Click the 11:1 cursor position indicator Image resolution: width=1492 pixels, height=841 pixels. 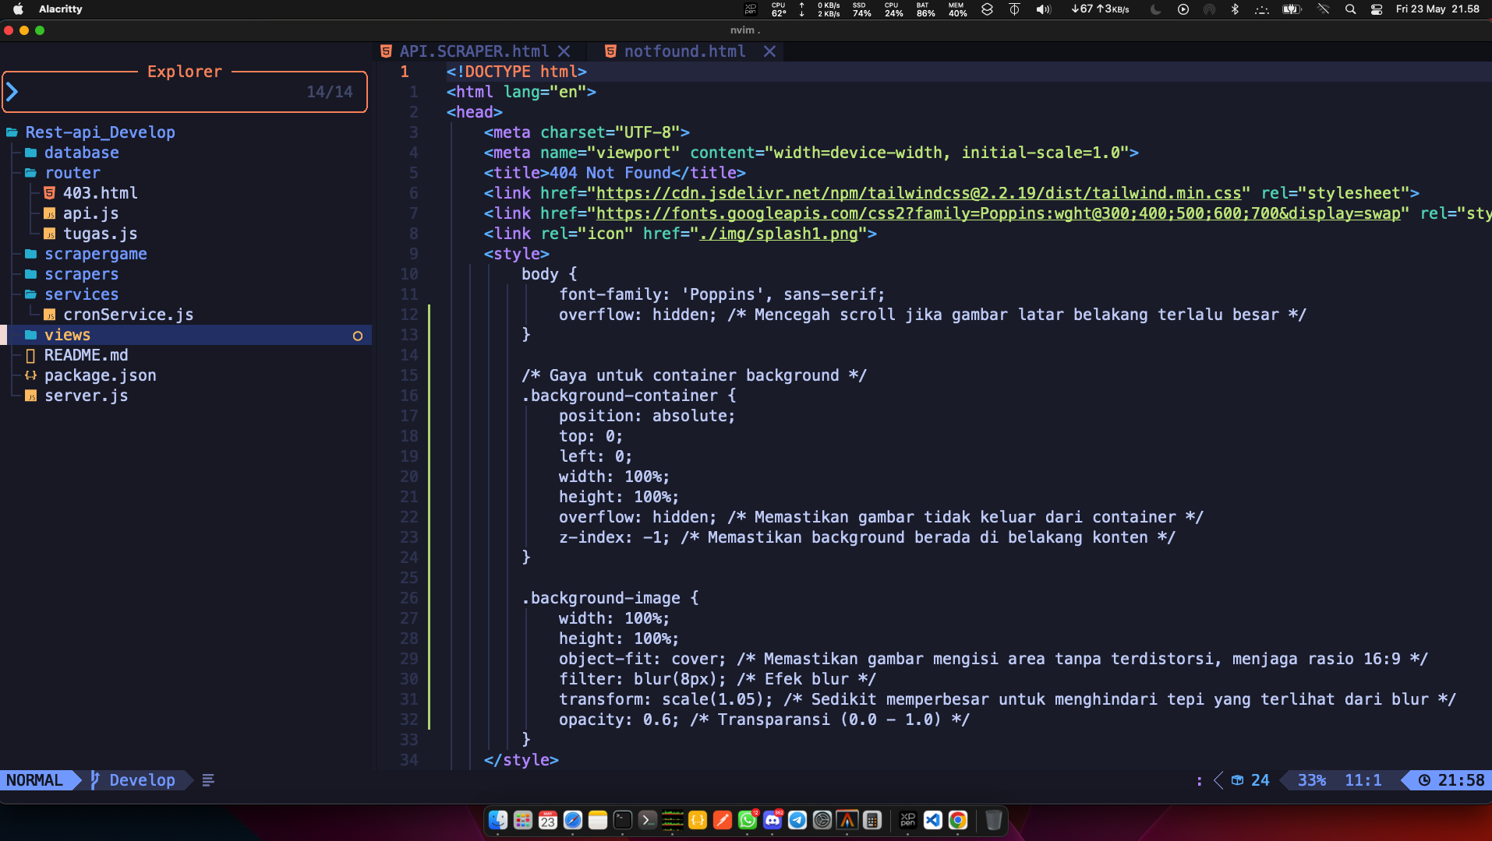pyautogui.click(x=1363, y=780)
